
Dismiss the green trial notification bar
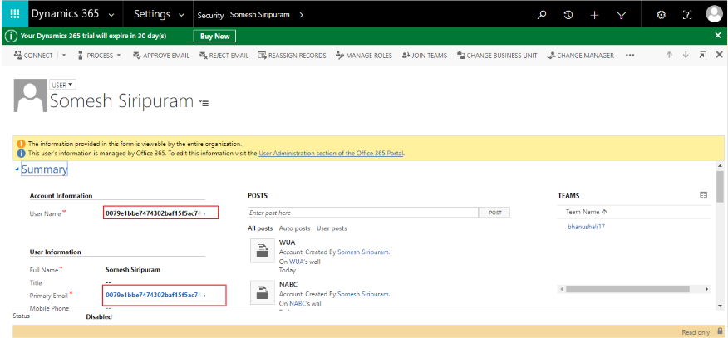tap(718, 35)
